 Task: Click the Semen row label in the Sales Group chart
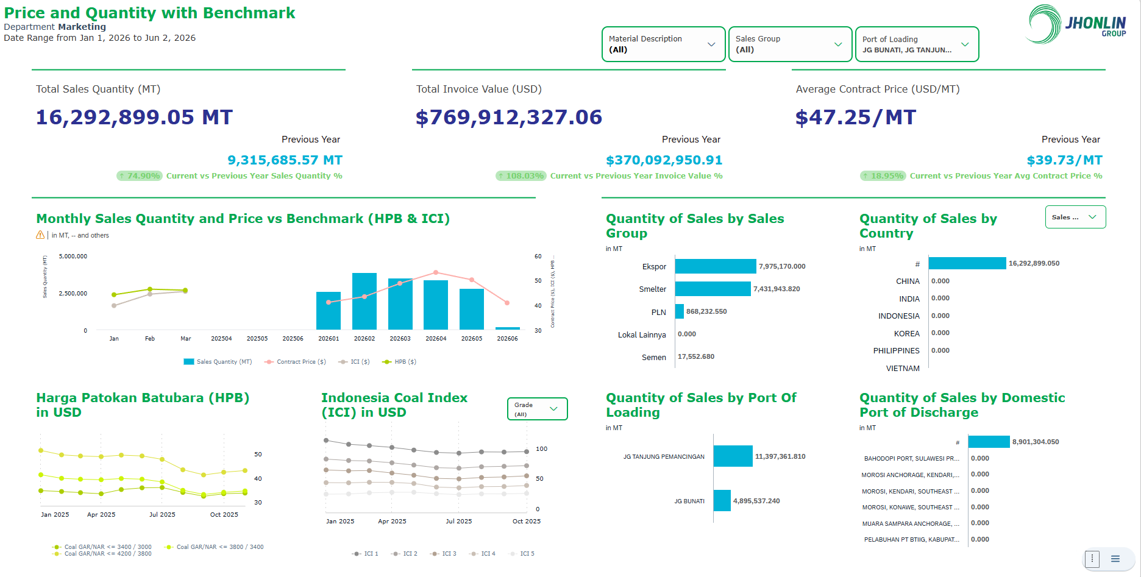tap(654, 358)
